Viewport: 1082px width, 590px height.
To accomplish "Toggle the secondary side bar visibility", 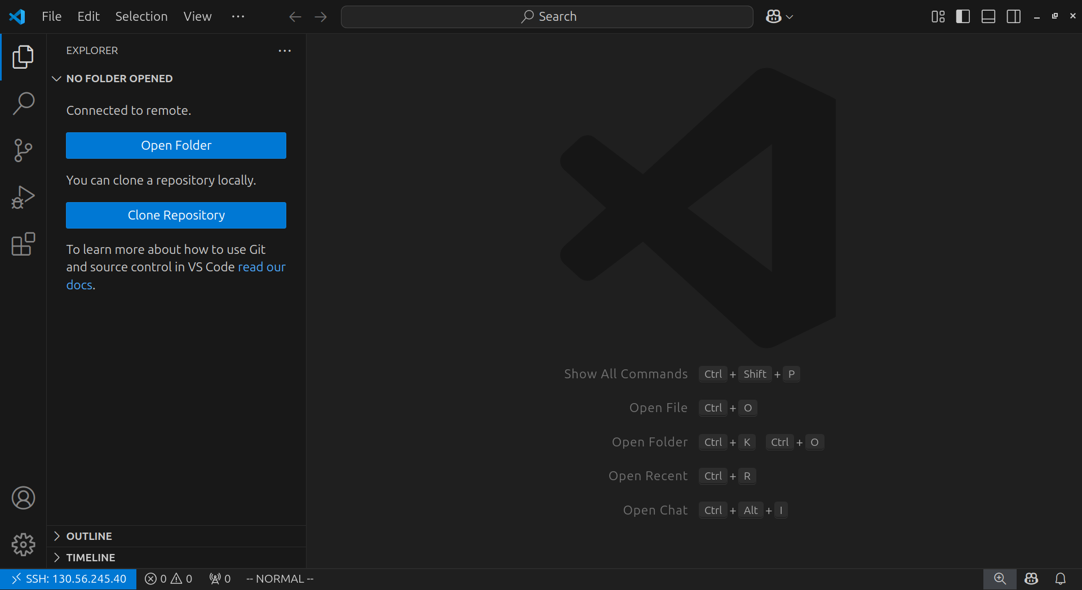I will 1013,17.
